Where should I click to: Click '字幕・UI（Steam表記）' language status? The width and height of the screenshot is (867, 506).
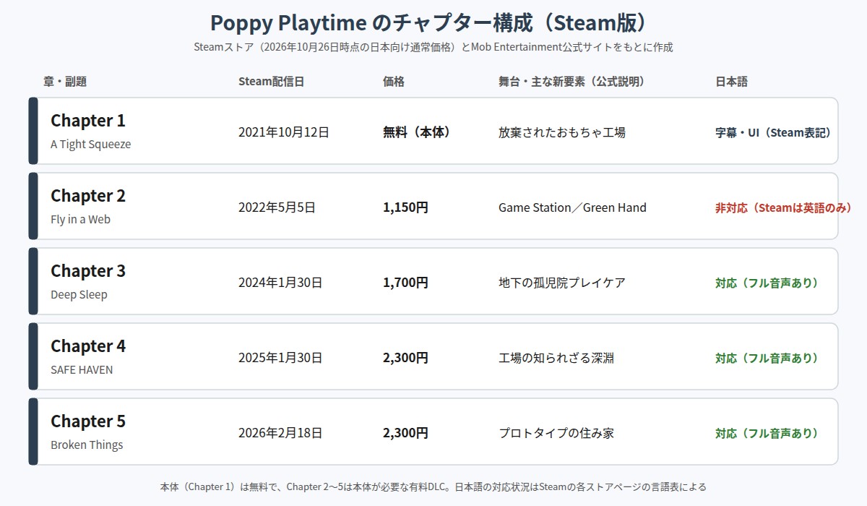pyautogui.click(x=774, y=133)
